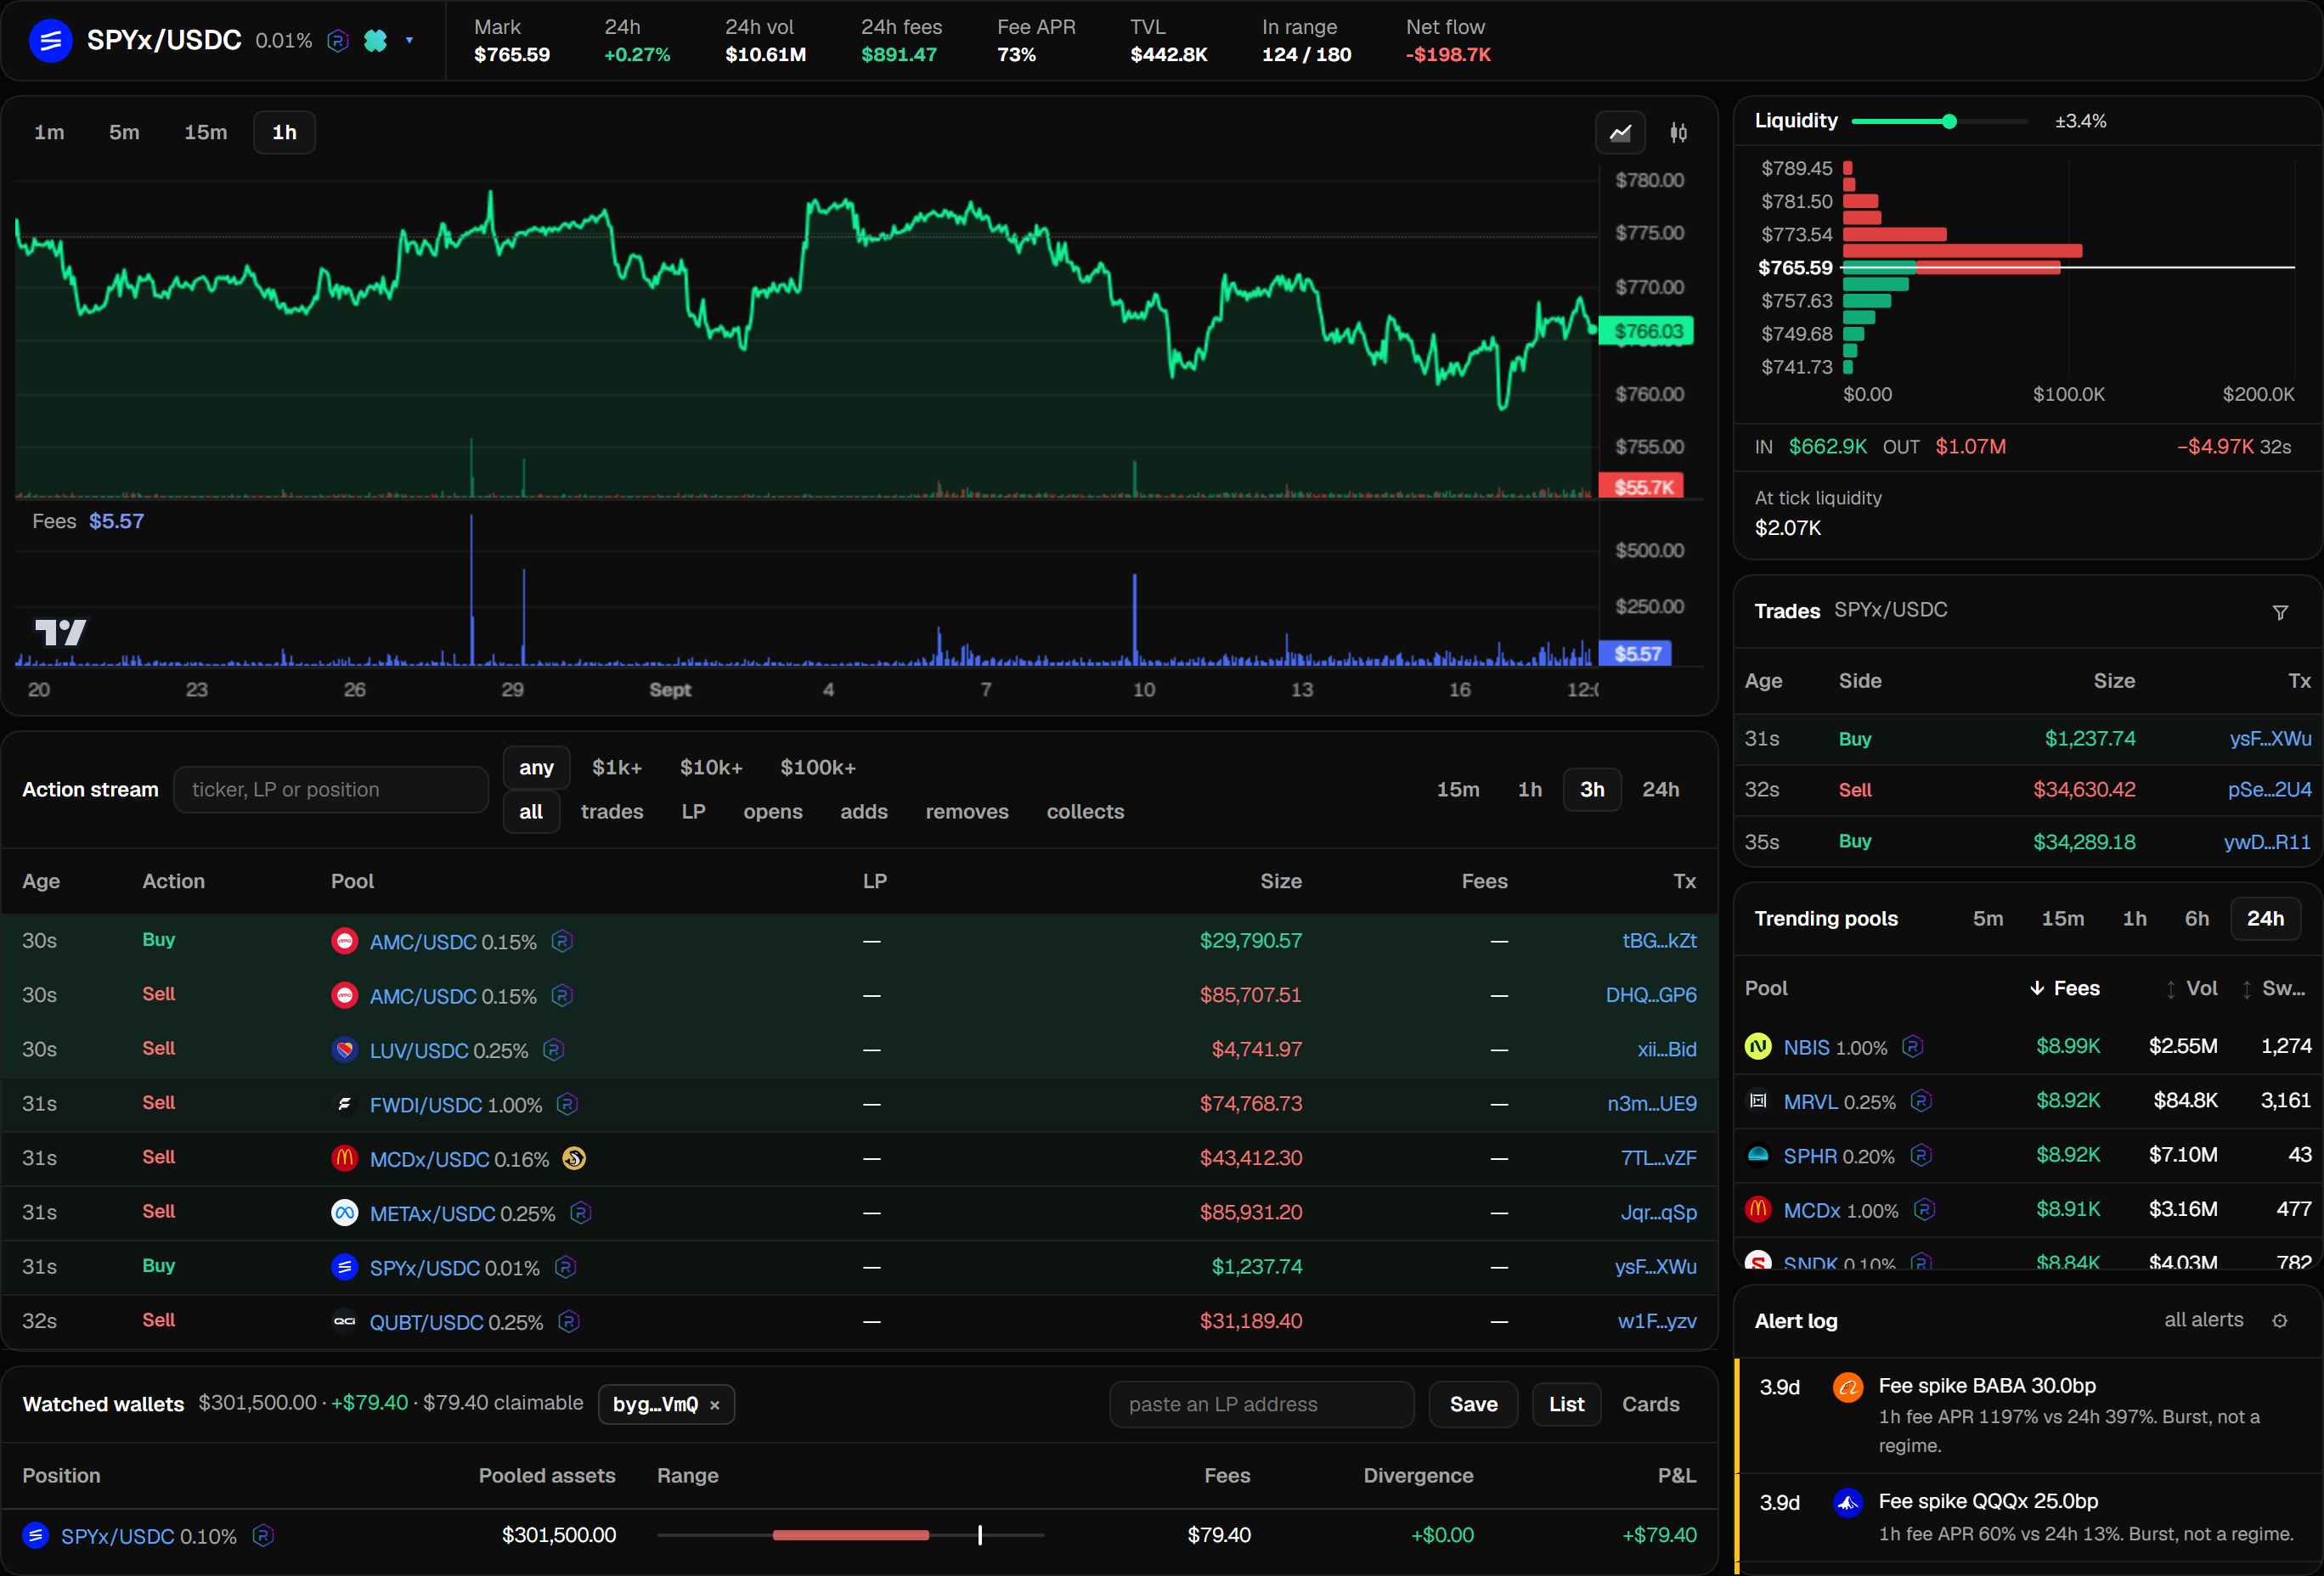Screen dimensions: 2324x1576
Task: Open transaction tBG...kZt
Action: 1659,940
